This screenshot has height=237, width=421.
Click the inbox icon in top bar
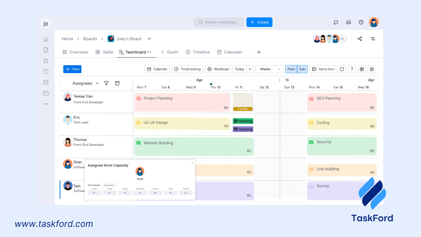tap(348, 22)
